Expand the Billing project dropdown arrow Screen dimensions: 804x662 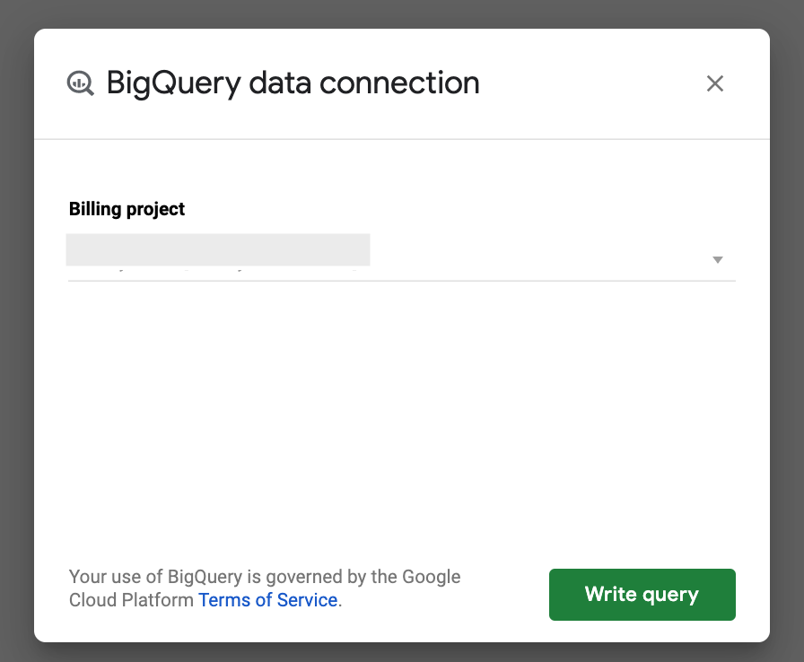pyautogui.click(x=718, y=260)
